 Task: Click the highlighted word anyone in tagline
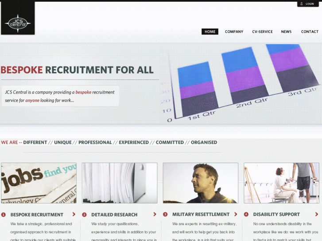32,100
